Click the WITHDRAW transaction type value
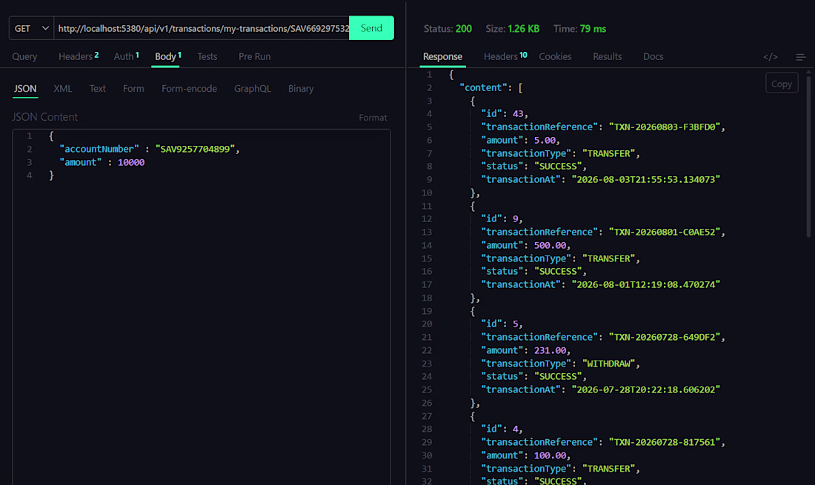This screenshot has height=485, width=815. point(608,364)
